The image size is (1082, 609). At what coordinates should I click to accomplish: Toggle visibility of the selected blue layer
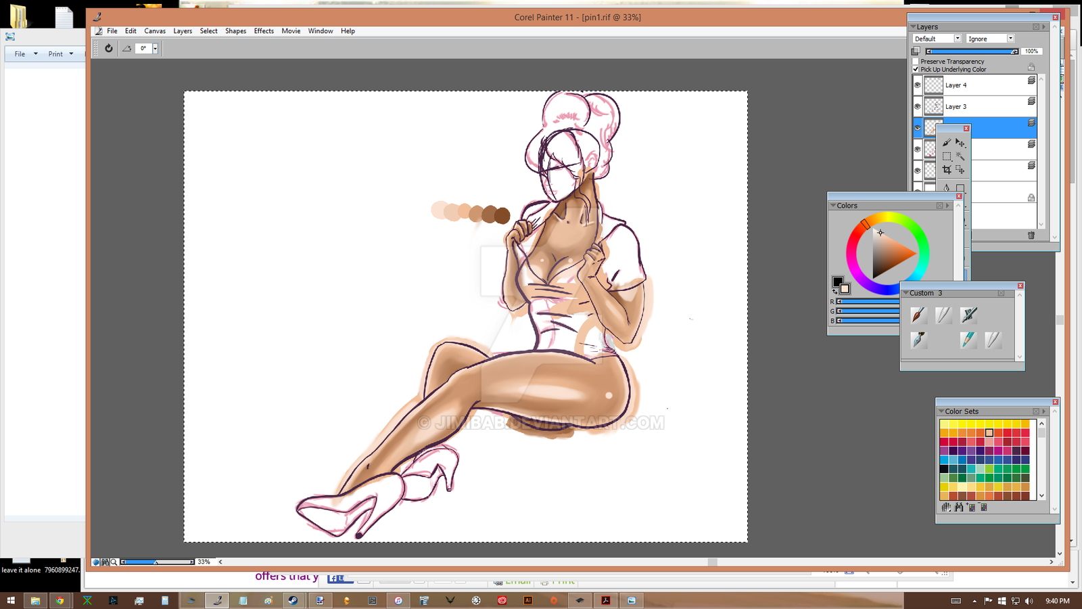[x=918, y=128]
